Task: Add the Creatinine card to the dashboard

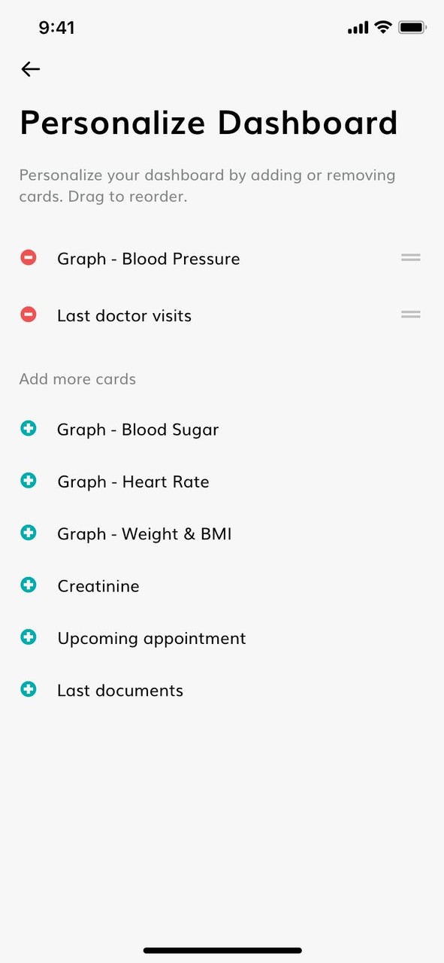Action: (x=28, y=585)
